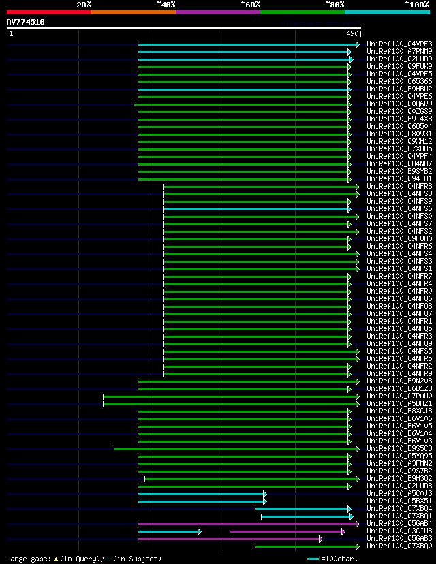This screenshot has width=436, height=564.
Task: Click the UniRef100_Q9FUH0 label
Action: [399, 239]
